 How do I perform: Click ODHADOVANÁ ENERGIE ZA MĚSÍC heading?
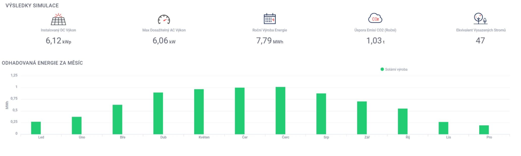coord(42,63)
